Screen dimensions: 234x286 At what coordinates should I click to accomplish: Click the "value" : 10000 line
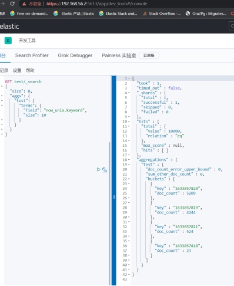pyautogui.click(x=163, y=131)
